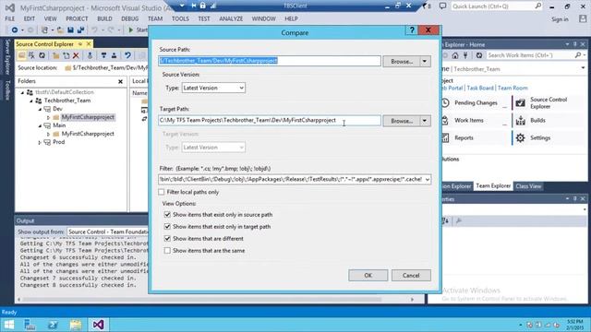Image resolution: width=591 pixels, height=332 pixels.
Task: Click the Source Path input field
Action: click(270, 61)
